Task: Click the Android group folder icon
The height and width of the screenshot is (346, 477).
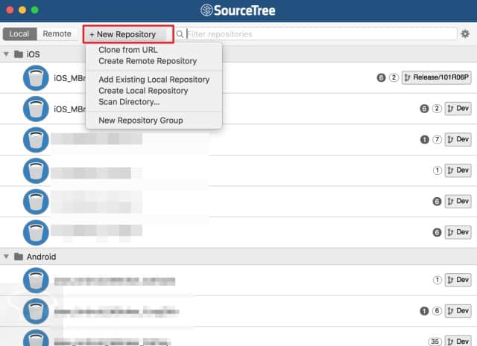Action: click(x=19, y=257)
